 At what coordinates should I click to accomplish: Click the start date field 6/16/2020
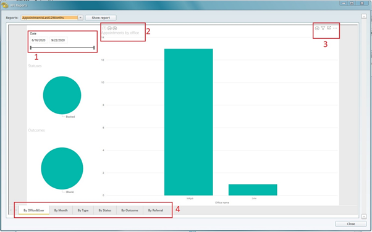[39, 40]
